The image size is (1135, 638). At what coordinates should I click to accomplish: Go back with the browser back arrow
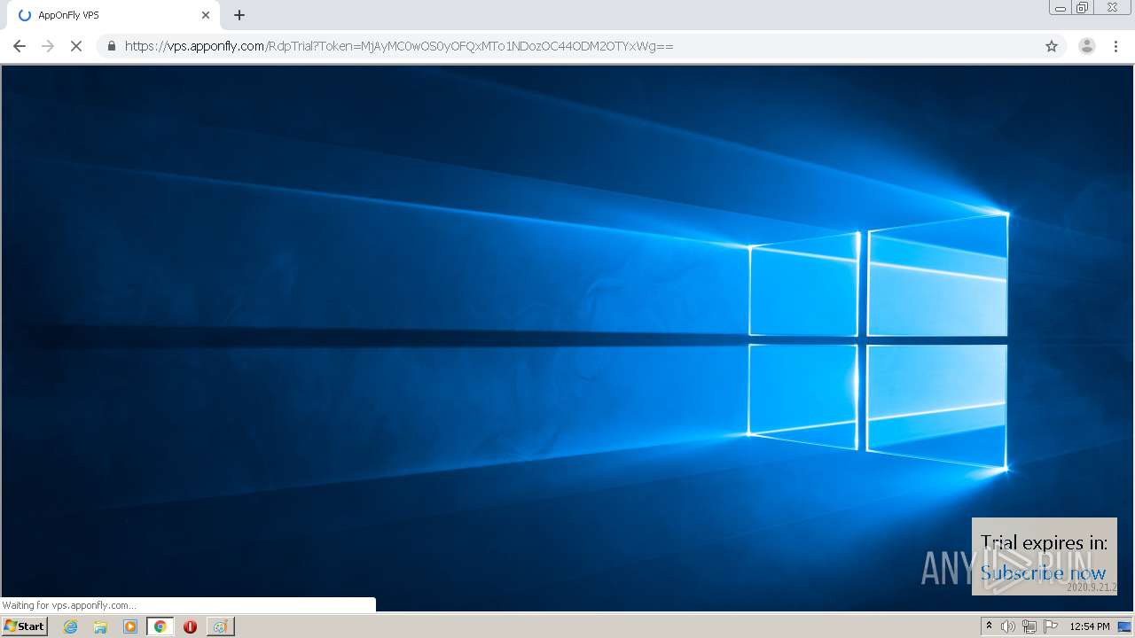click(20, 46)
